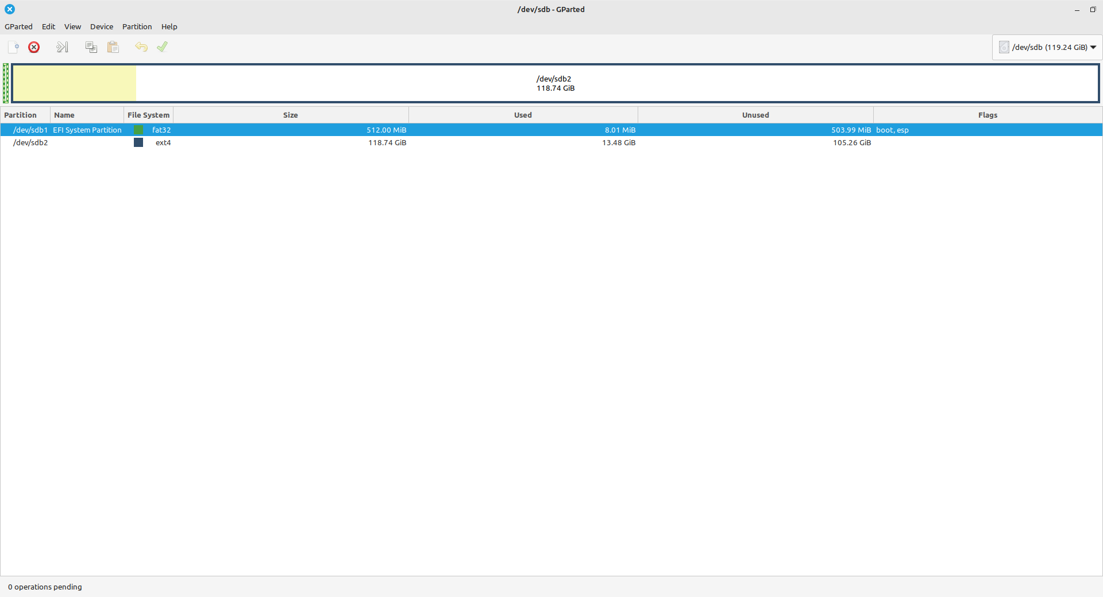Screen dimensions: 1103x597
Task: Open the Edit menu
Action: (48, 26)
